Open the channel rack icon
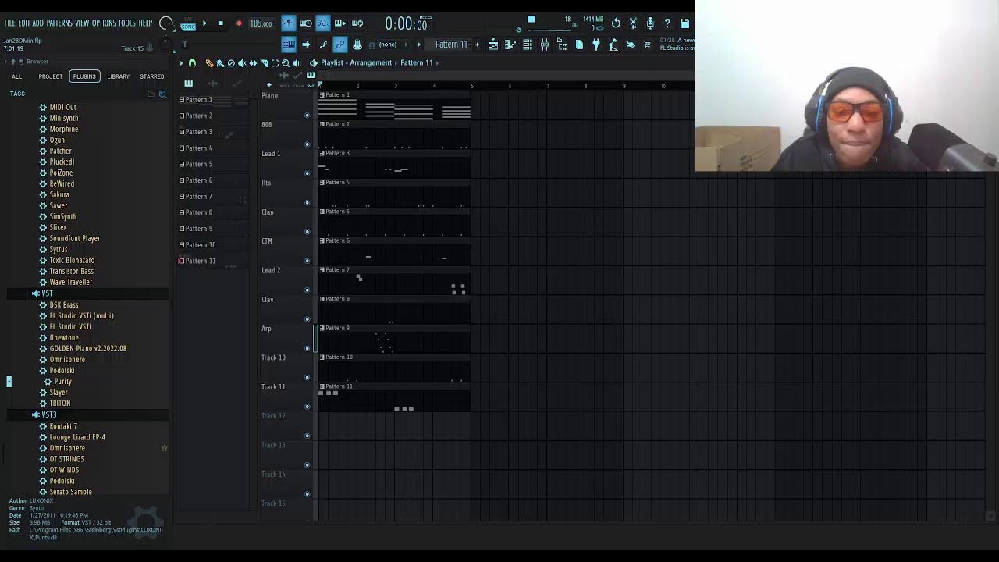 click(527, 44)
